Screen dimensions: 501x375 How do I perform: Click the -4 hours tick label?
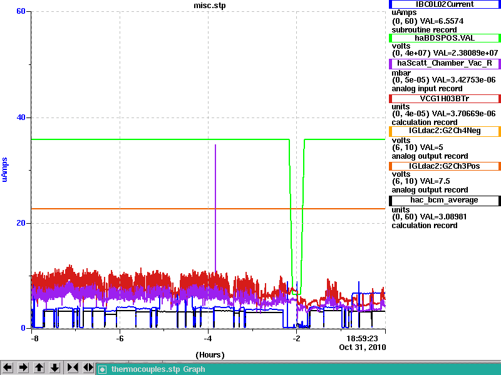pos(208,339)
